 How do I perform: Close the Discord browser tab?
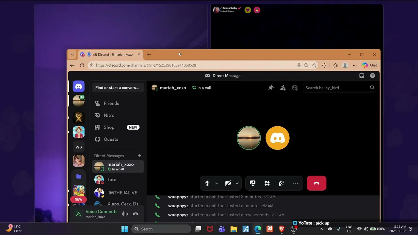139,55
